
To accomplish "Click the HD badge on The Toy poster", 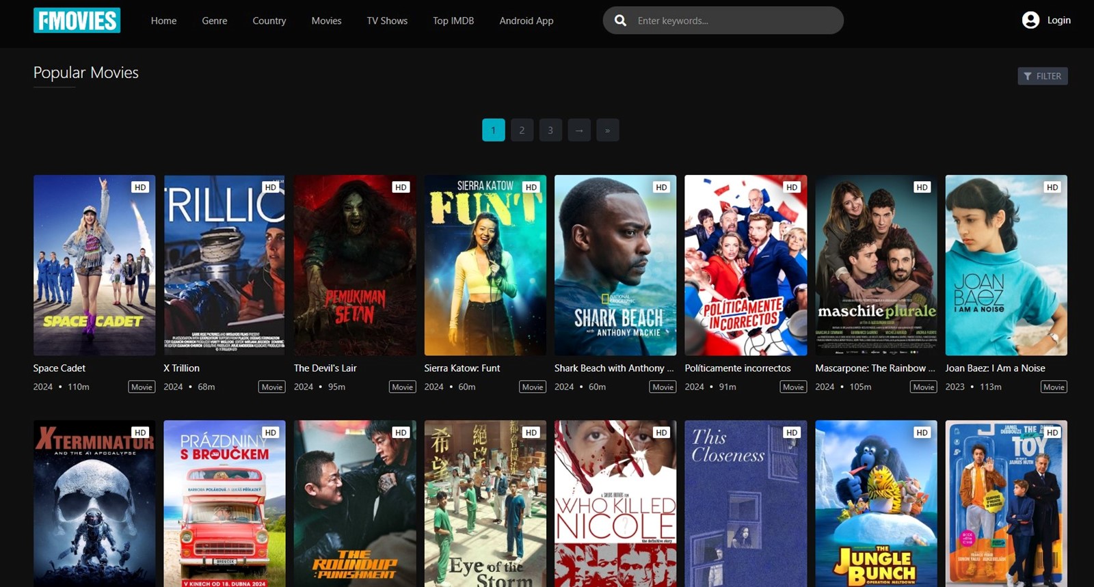I will [x=1052, y=433].
